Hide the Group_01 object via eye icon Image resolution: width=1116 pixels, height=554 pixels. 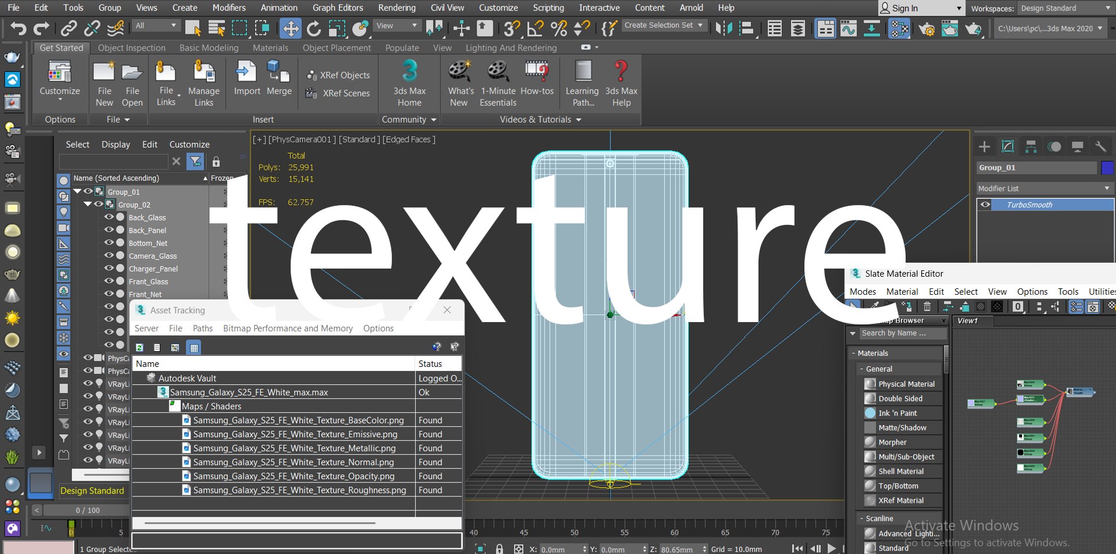[88, 191]
